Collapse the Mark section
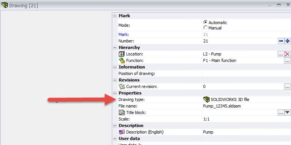 (x=115, y=16)
